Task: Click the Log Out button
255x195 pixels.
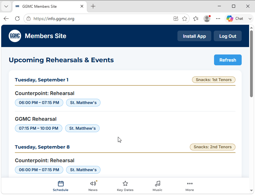Action: click(228, 36)
